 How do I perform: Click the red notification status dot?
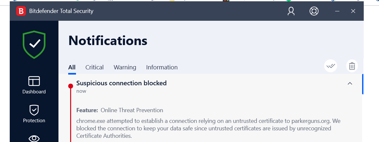[70, 86]
